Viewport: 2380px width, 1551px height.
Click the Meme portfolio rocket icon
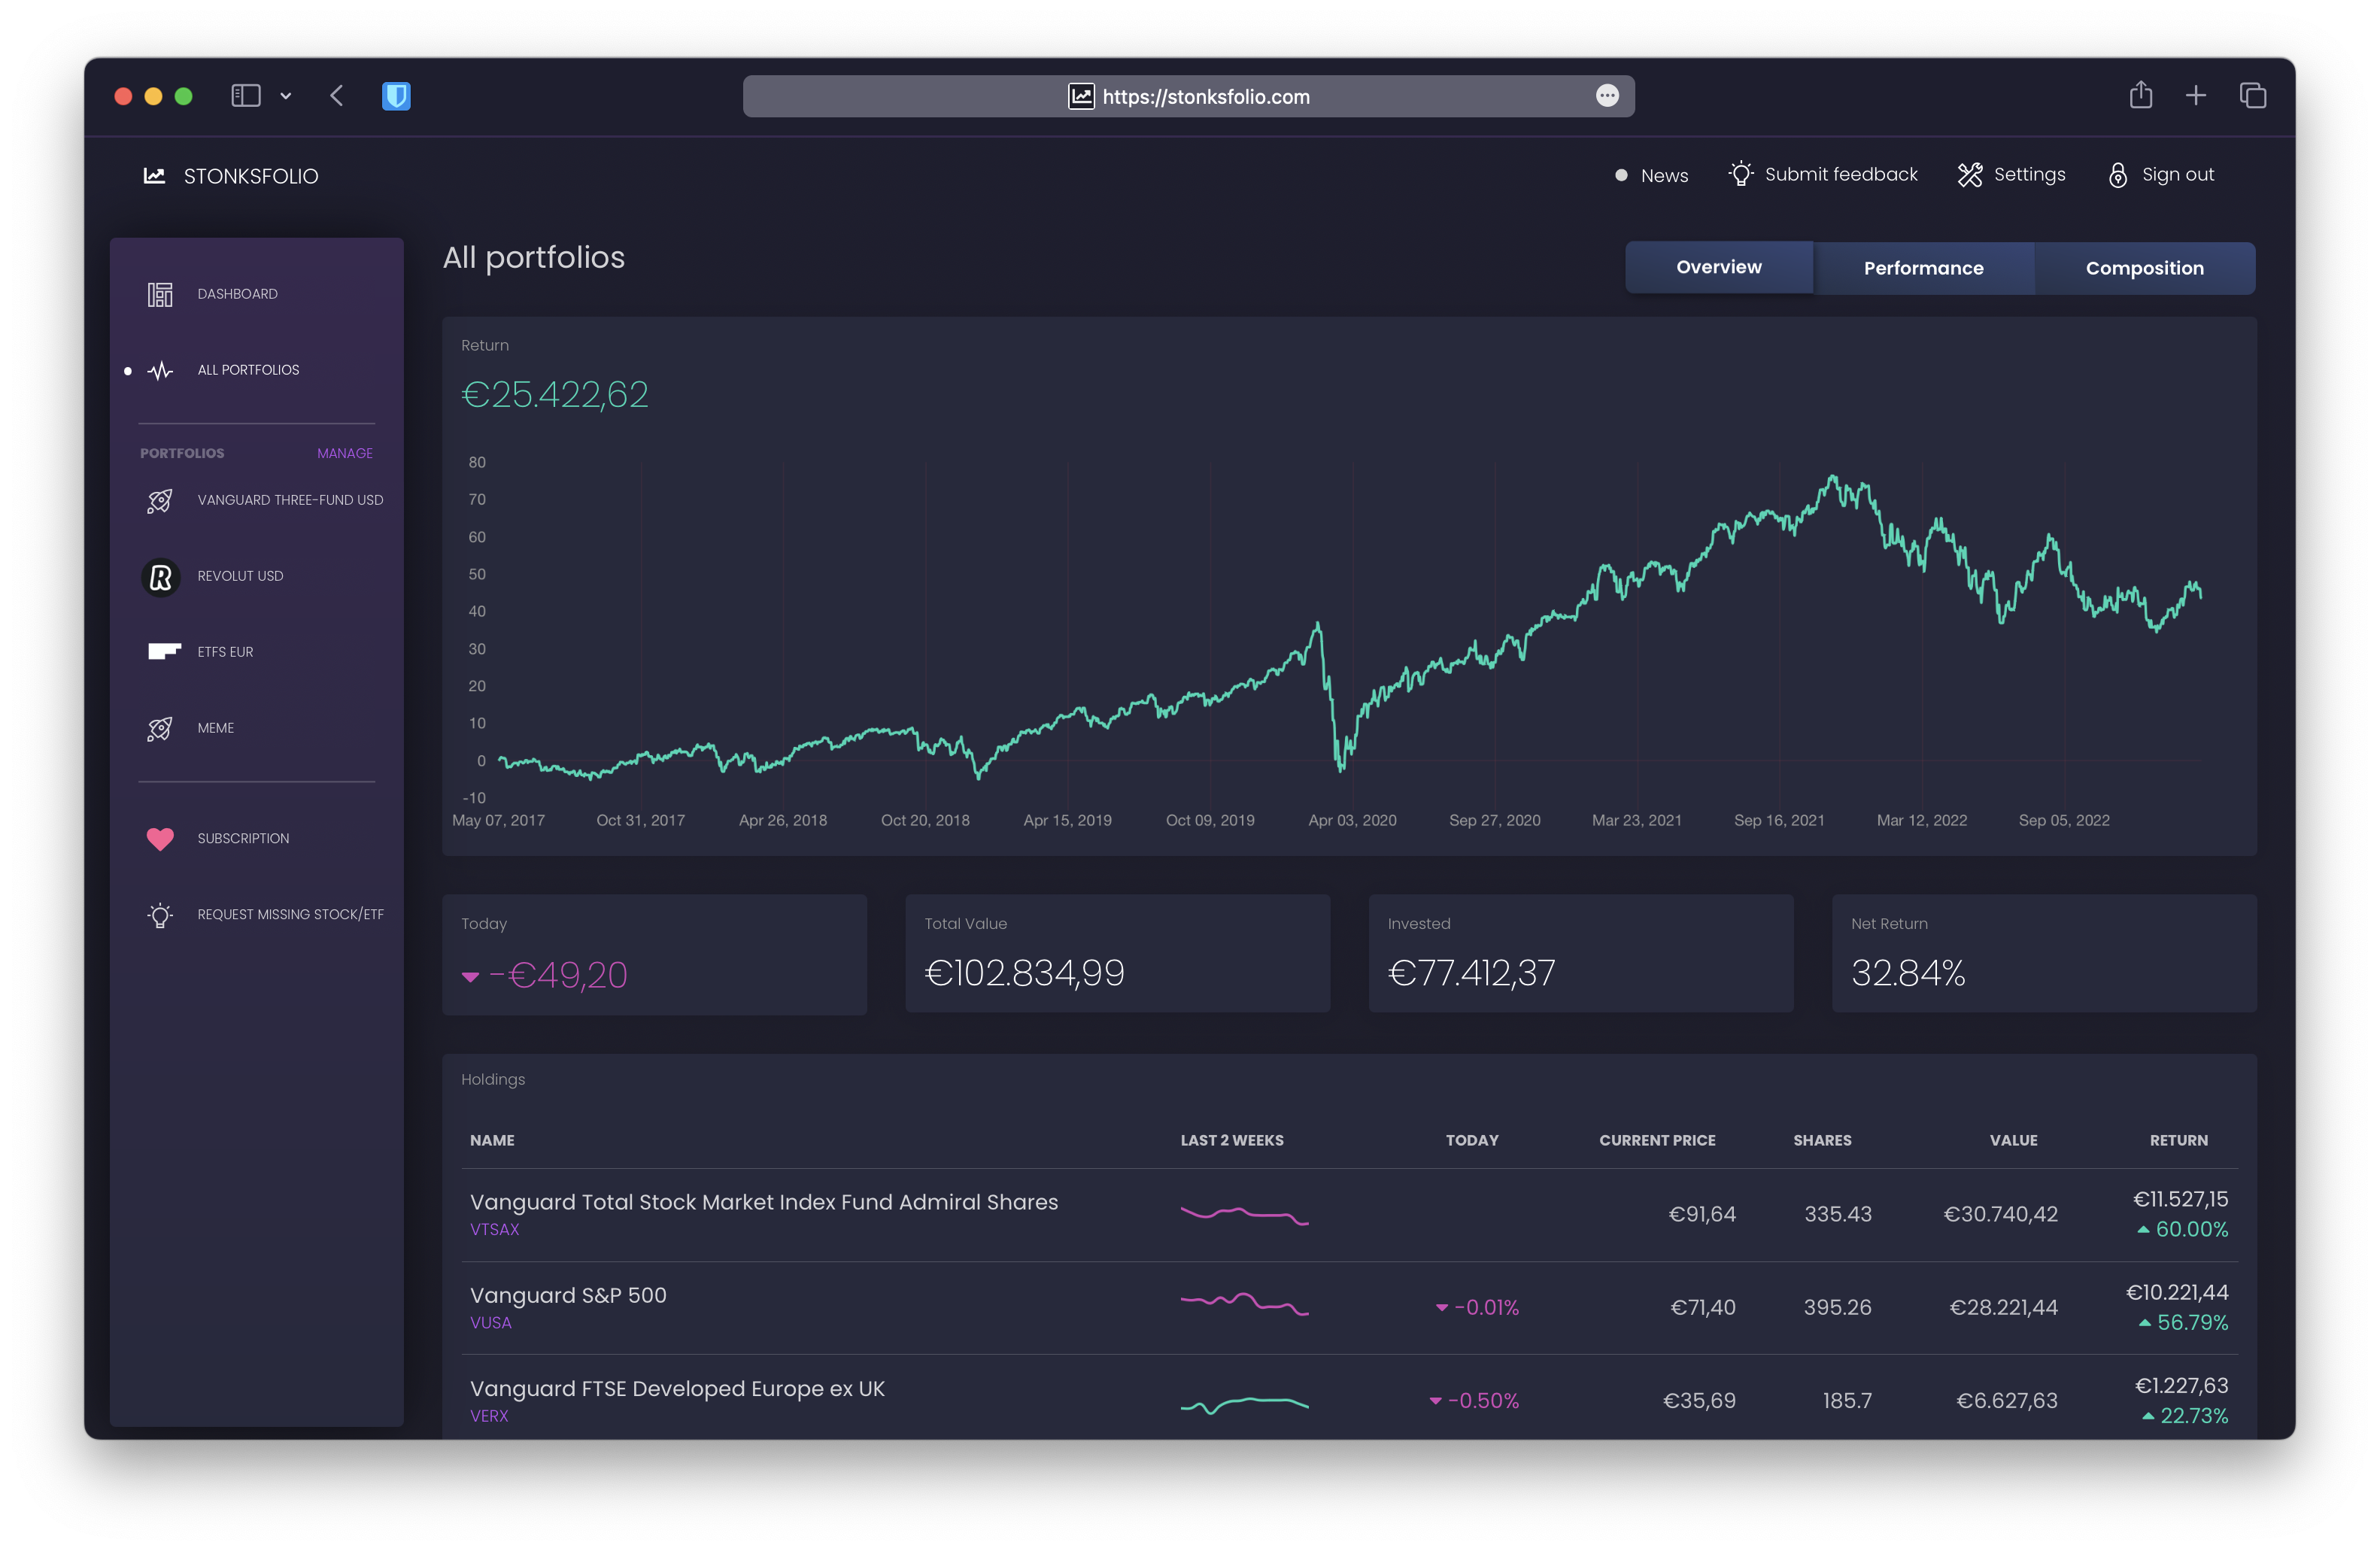pos(160,729)
